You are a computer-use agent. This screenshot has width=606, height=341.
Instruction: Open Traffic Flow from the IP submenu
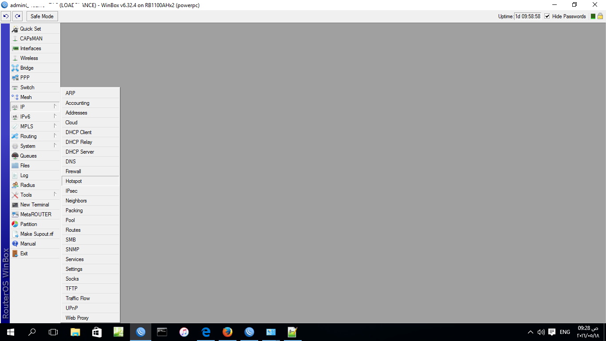tap(91, 298)
